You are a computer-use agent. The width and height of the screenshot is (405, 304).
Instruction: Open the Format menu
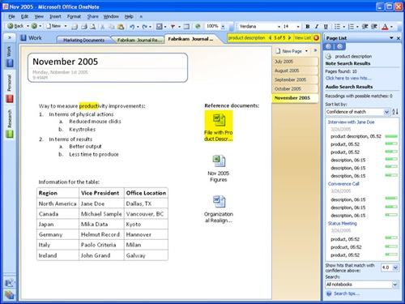click(74, 16)
